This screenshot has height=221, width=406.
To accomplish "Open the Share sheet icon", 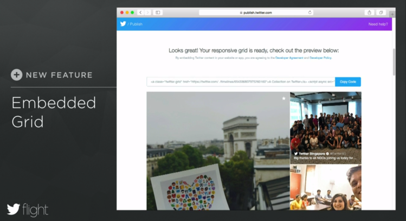I will tap(369, 12).
